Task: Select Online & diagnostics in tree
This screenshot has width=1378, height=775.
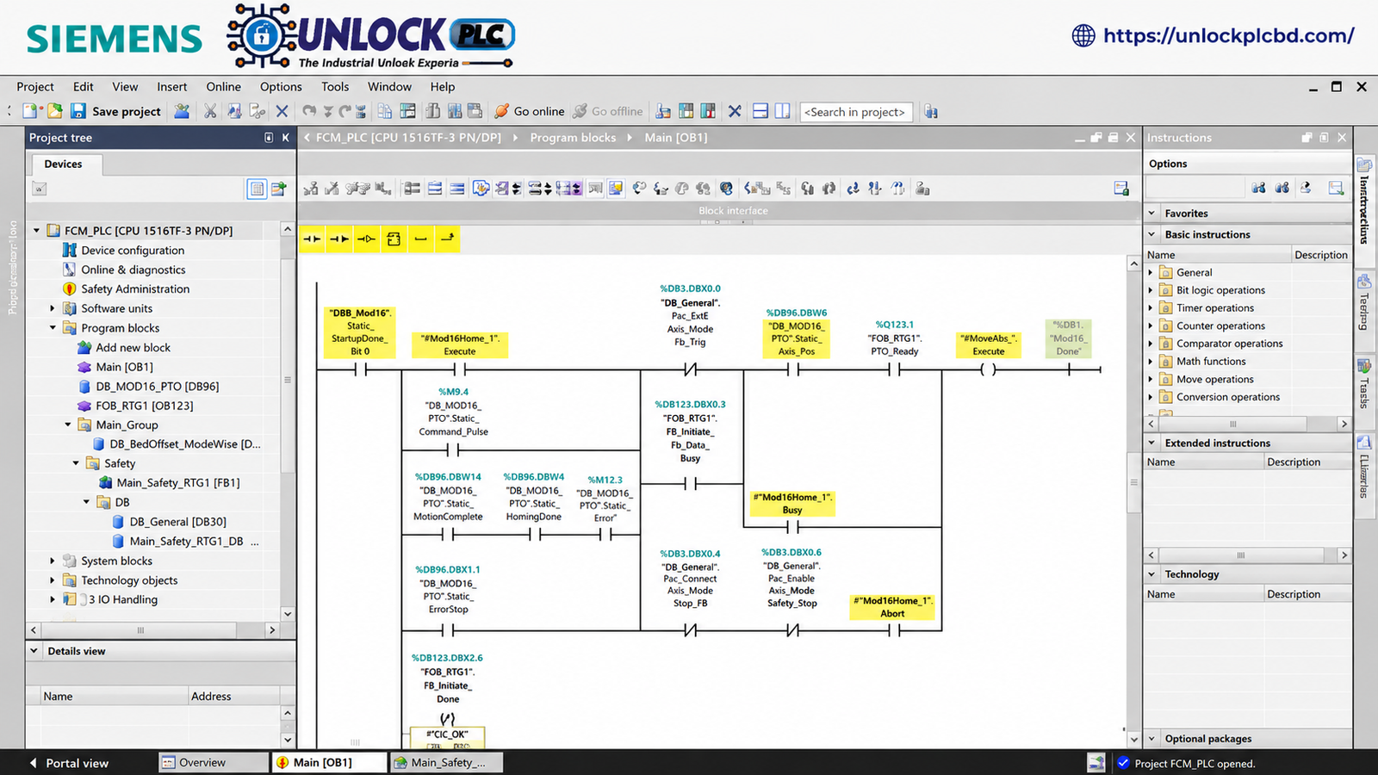Action: 133,270
